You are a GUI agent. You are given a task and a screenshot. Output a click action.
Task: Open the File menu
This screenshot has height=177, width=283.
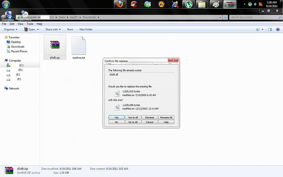[x=4, y=24]
